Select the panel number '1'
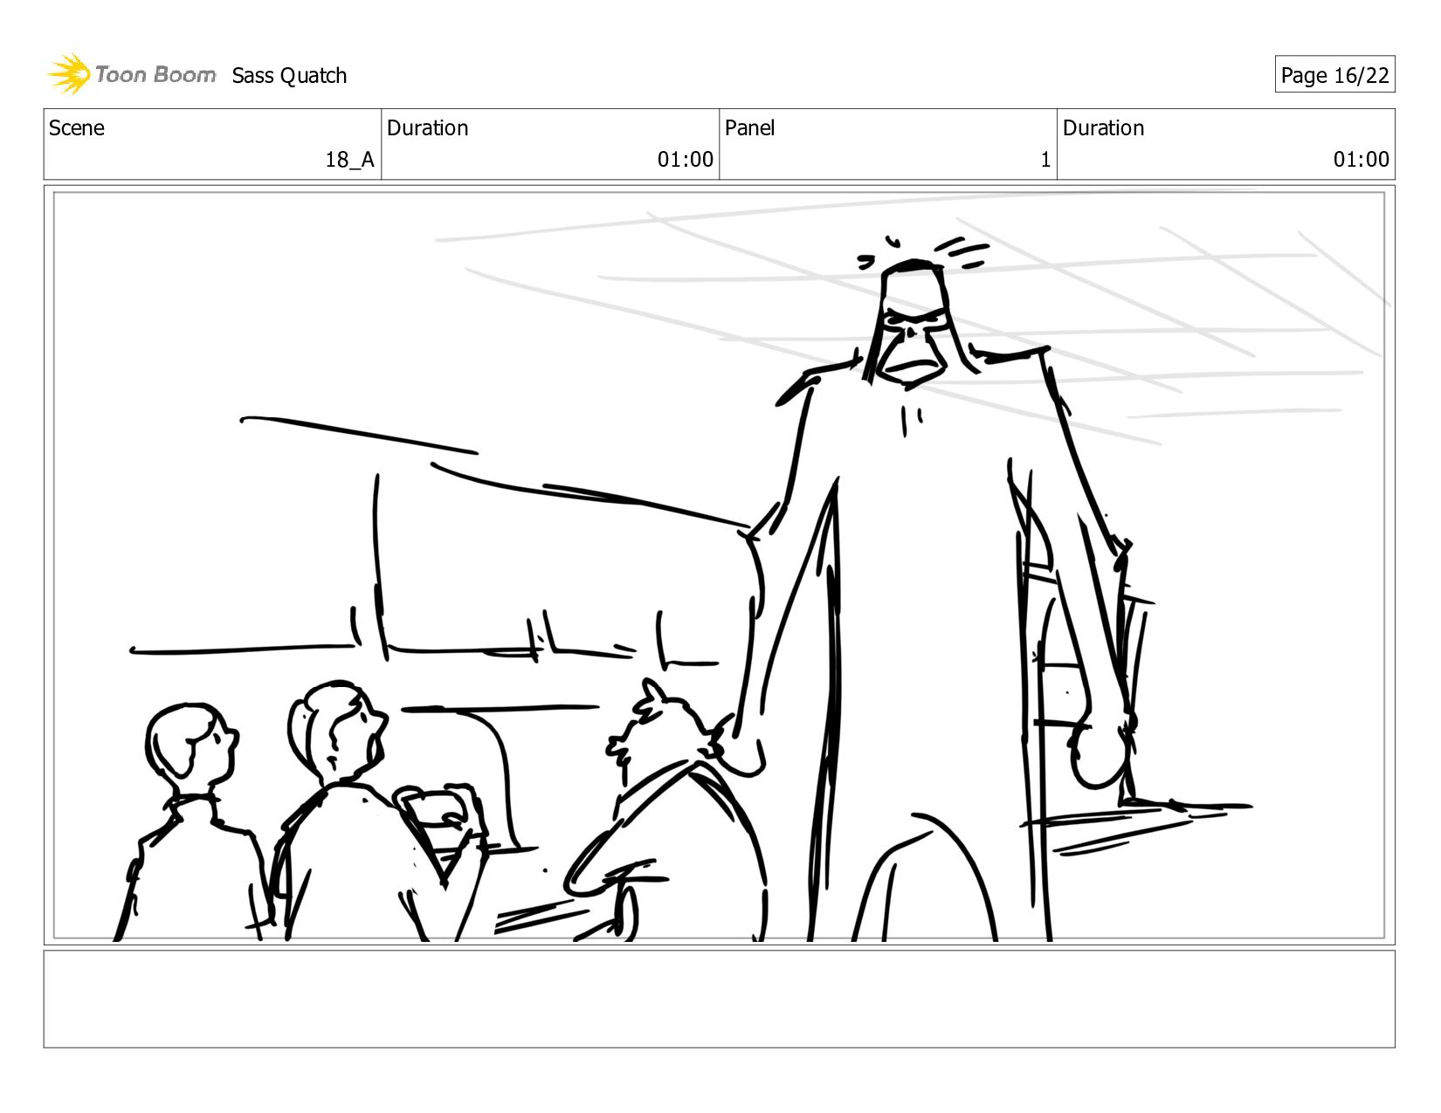The height and width of the screenshot is (1113, 1441). click(x=1045, y=160)
